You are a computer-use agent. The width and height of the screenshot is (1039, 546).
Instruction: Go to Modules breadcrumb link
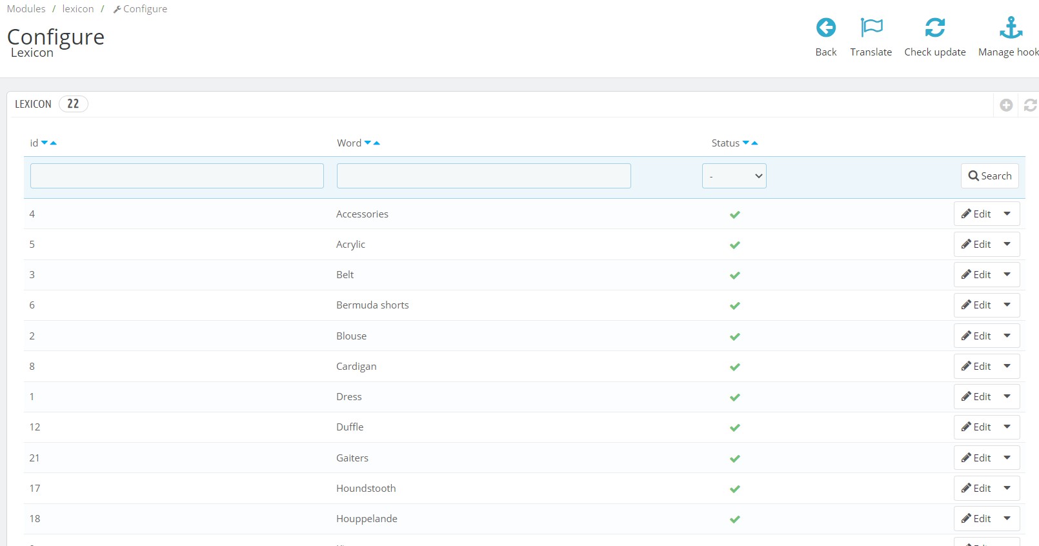[x=26, y=9]
